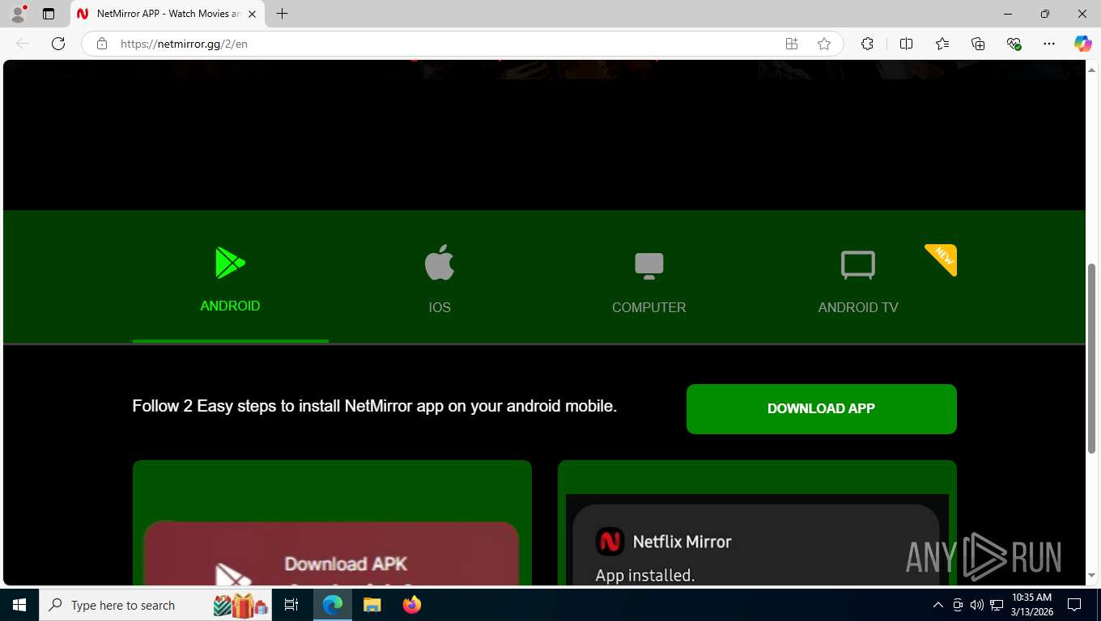
Task: Click the address bar URL netmirror.gg
Action: (x=184, y=44)
